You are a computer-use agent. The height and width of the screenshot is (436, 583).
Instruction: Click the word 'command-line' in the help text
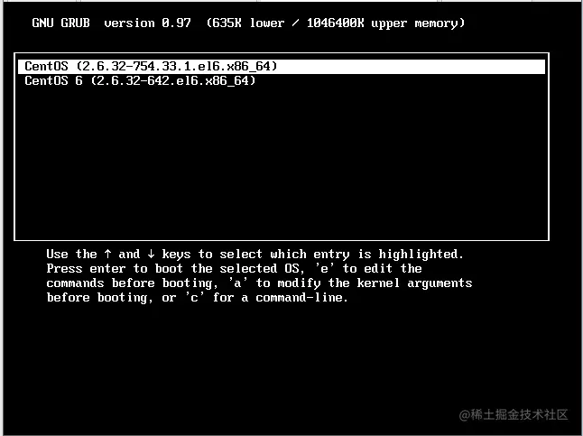pos(301,298)
